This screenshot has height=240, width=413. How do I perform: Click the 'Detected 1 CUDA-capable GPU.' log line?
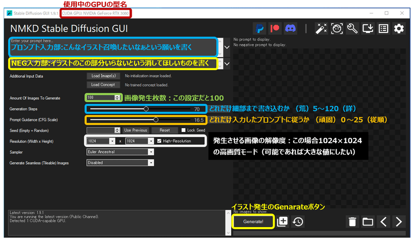pyautogui.click(x=38, y=221)
